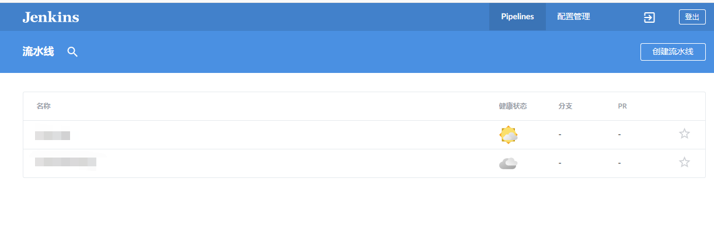
Task: Click the cloudy health icon in second row
Action: [x=508, y=163]
